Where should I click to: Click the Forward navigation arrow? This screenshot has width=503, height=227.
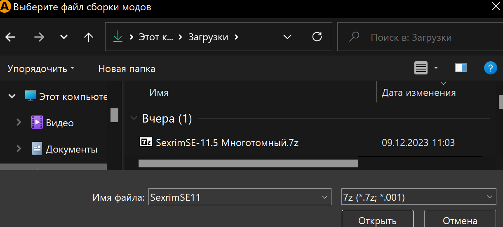[x=39, y=37]
